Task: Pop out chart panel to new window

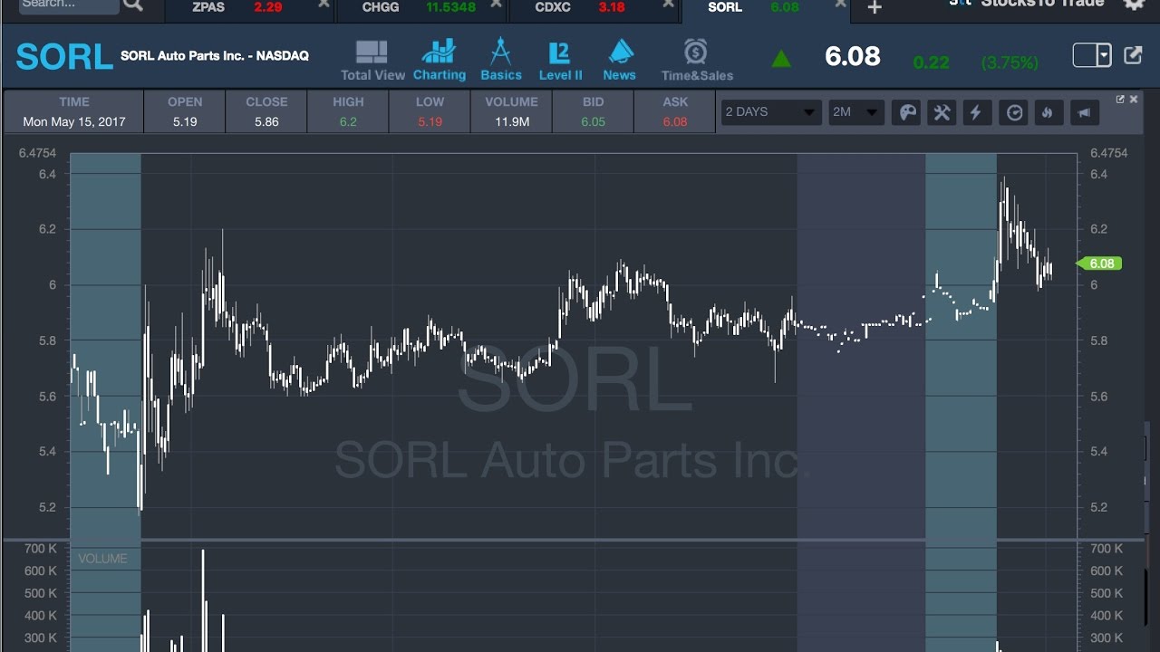Action: 1120,99
